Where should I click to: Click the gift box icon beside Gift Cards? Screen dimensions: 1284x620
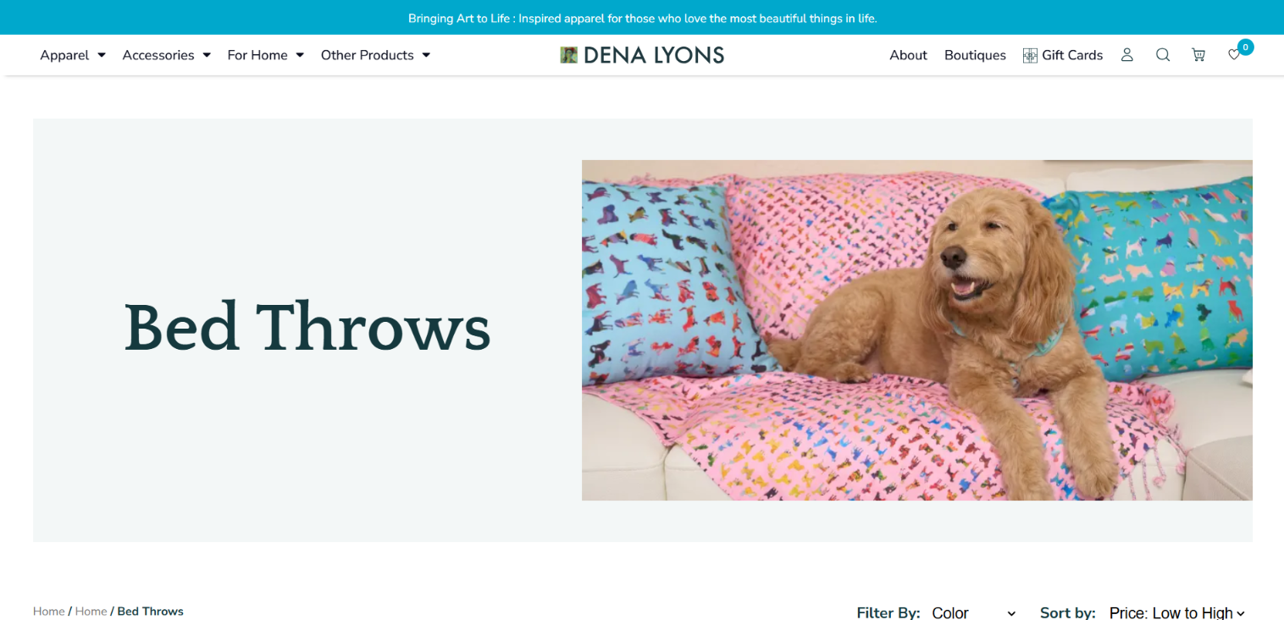pyautogui.click(x=1030, y=56)
